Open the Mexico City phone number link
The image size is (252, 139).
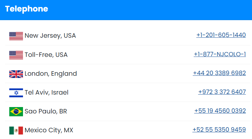click(x=219, y=130)
